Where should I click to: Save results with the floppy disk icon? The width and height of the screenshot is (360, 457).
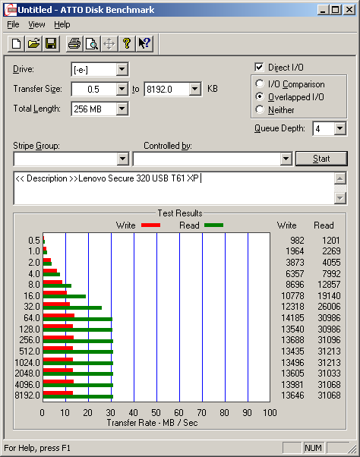pos(51,44)
